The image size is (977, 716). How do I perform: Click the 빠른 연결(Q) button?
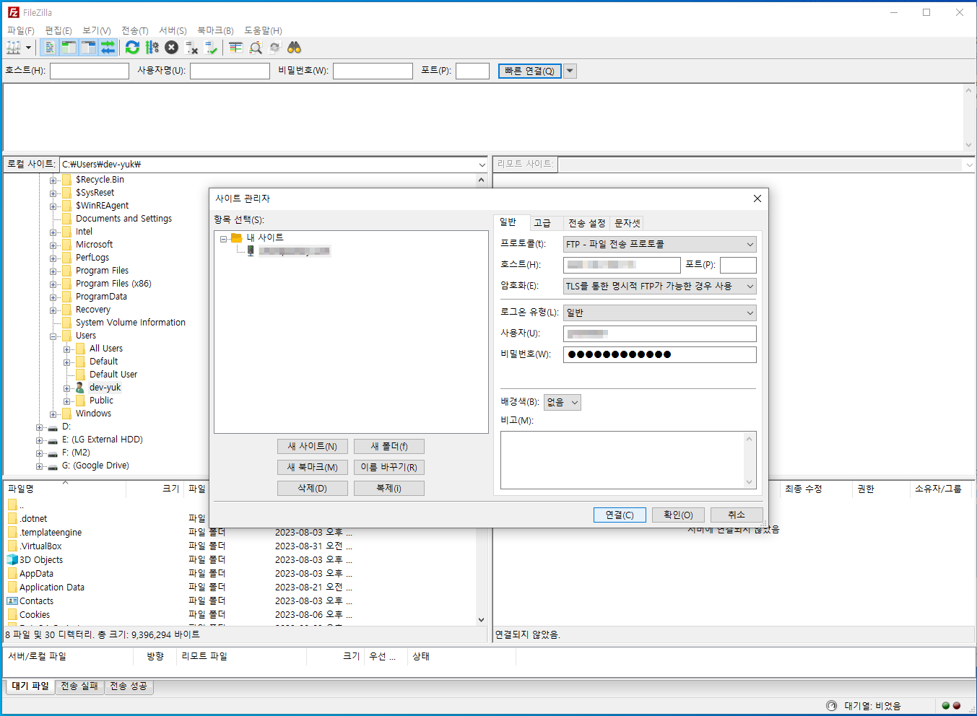[x=529, y=71]
